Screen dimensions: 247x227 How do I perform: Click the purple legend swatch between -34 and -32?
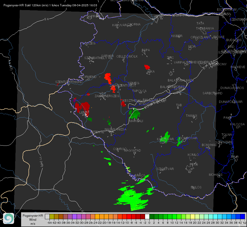click(x=74, y=216)
